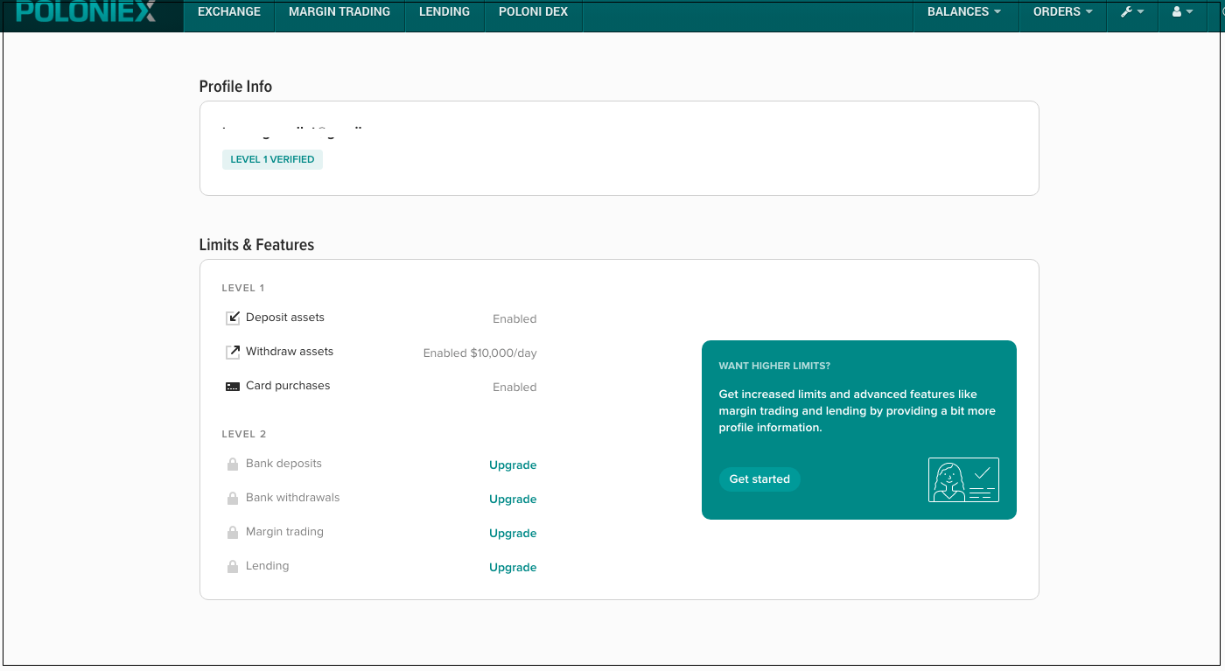The height and width of the screenshot is (671, 1225).
Task: Click Upgrade for Bank deposits
Action: 513,465
